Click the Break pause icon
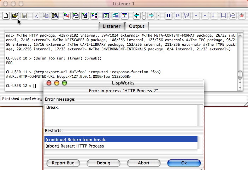Viewport: 248px width, 170px height. [x=169, y=15]
